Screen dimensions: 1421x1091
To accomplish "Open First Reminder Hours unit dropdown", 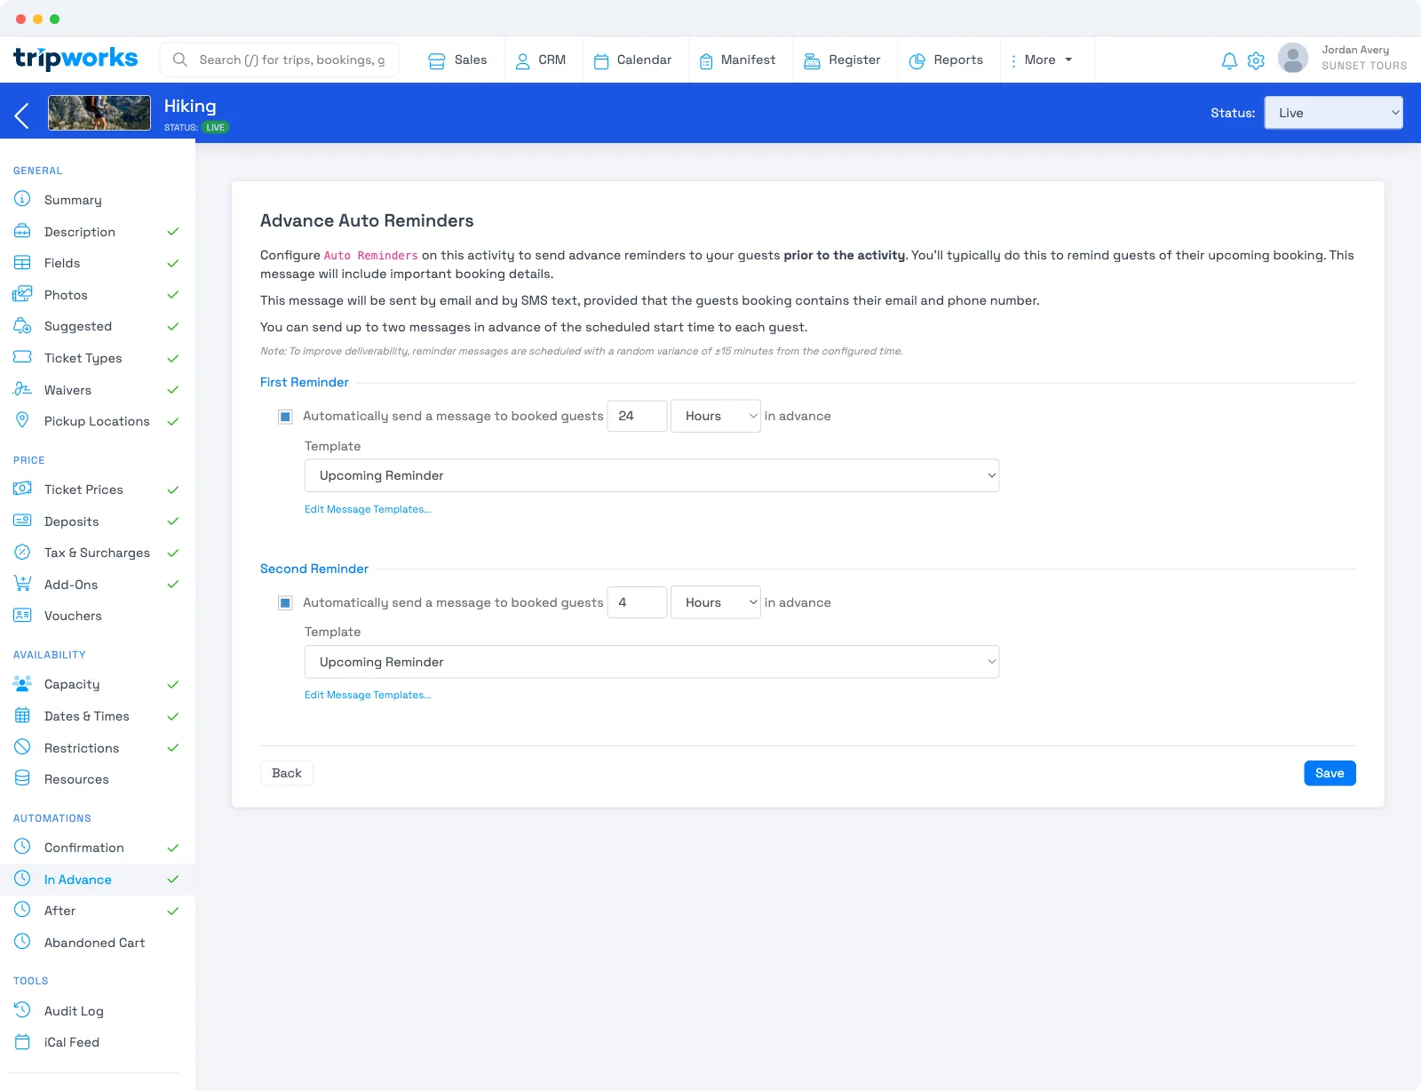I will (x=716, y=416).
